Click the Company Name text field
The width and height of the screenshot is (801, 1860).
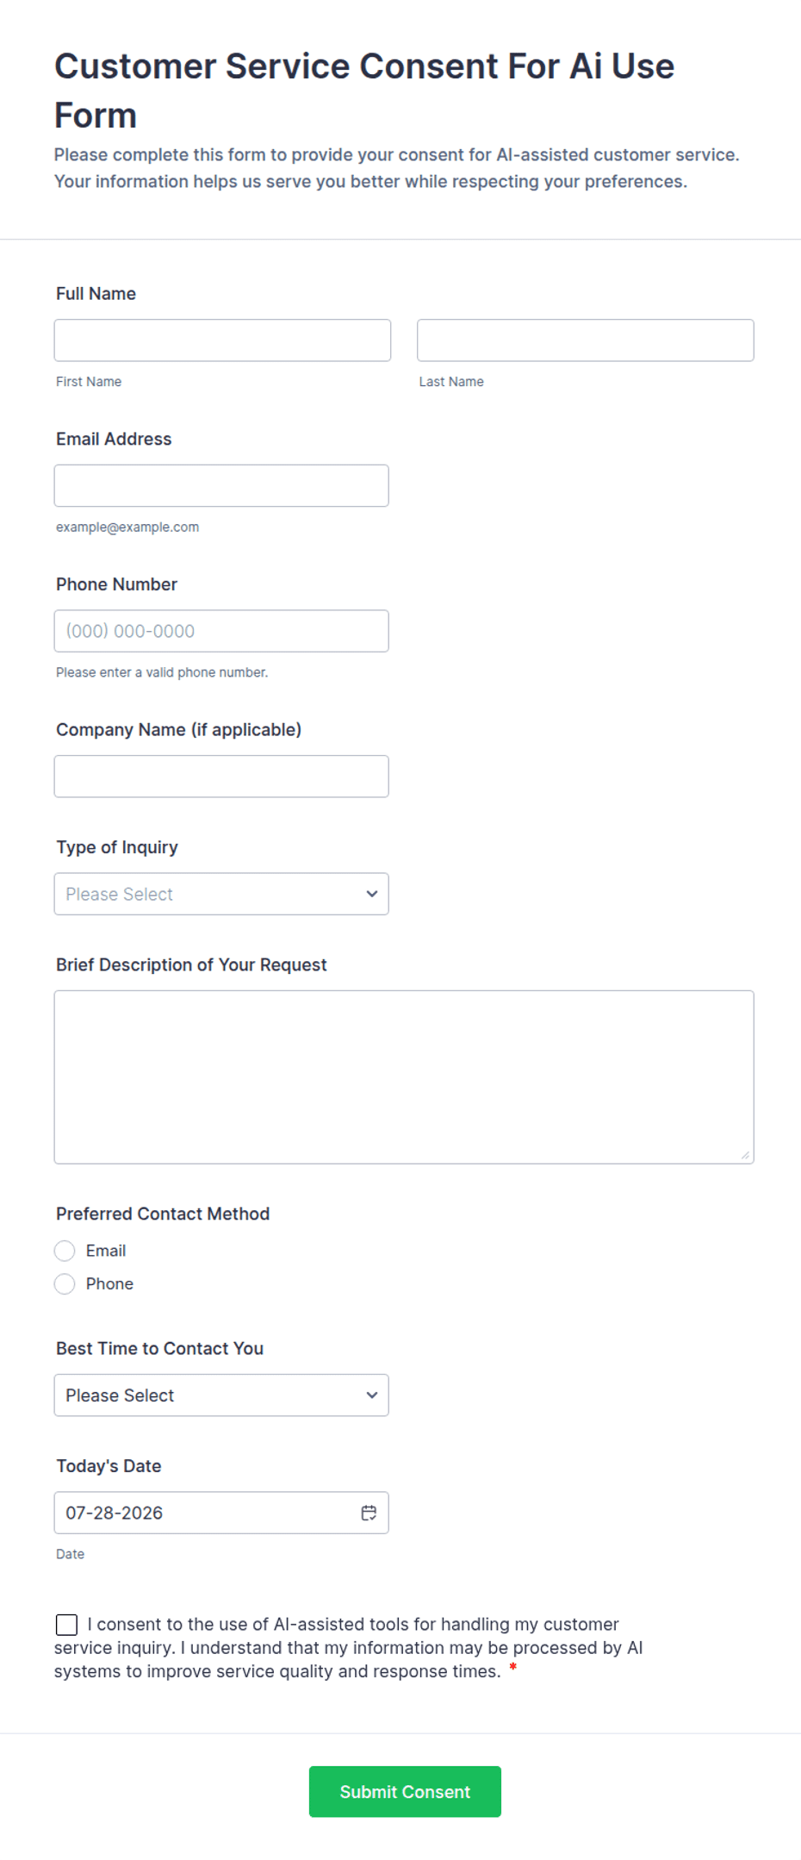[x=221, y=776]
